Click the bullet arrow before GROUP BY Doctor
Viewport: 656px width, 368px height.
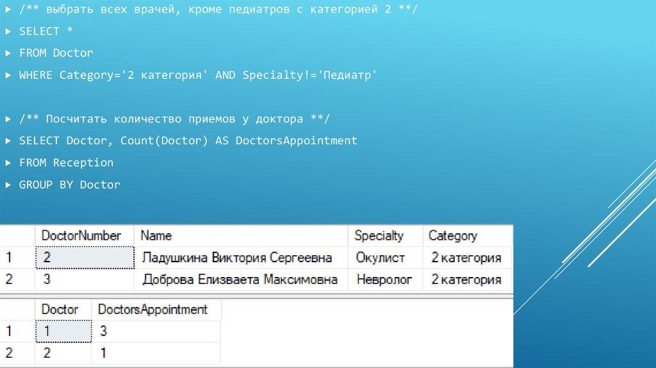[x=8, y=185]
